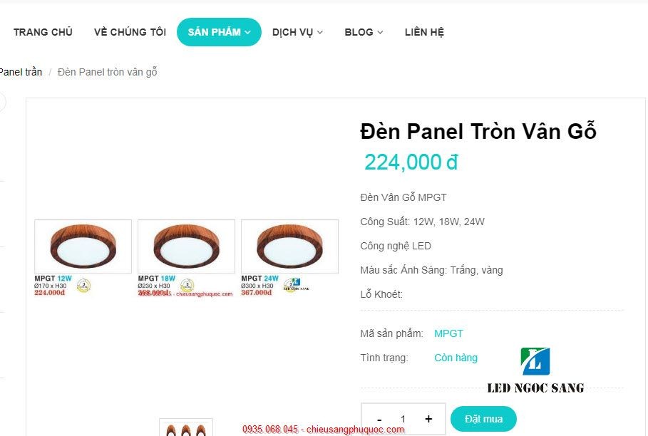Image resolution: width=648 pixels, height=436 pixels.
Task: Click the LED Ngoc Sang logo
Action: [x=535, y=370]
